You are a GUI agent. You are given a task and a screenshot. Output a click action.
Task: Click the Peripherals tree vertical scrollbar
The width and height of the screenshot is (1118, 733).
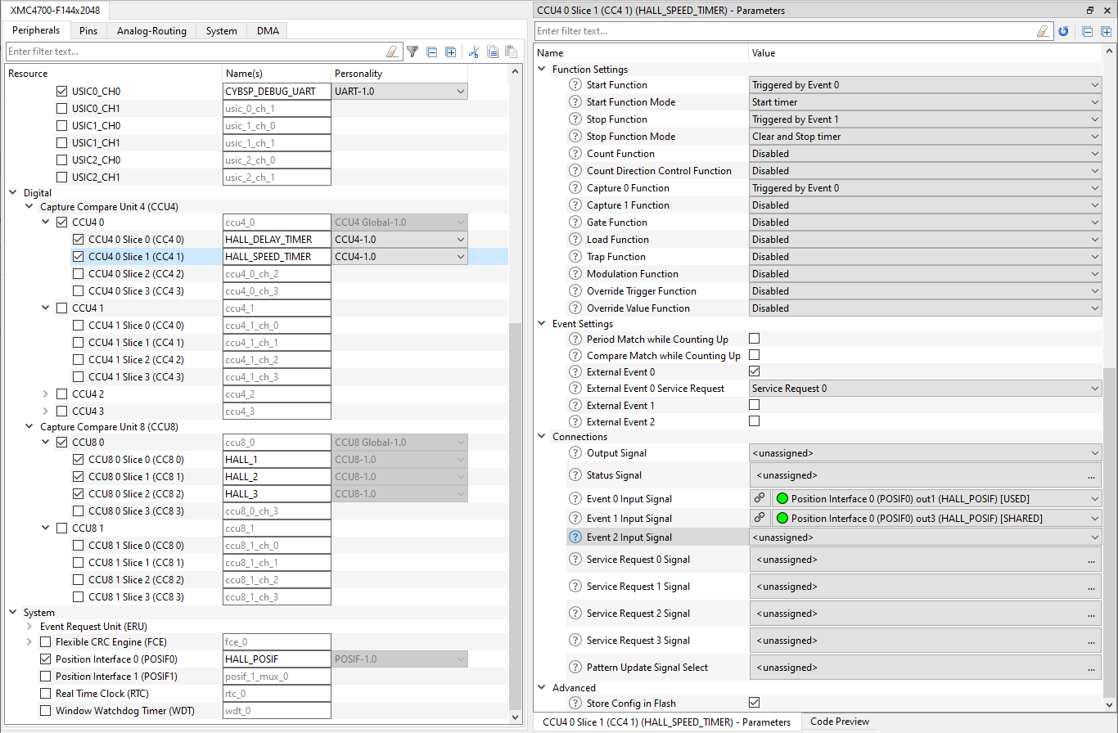click(516, 517)
